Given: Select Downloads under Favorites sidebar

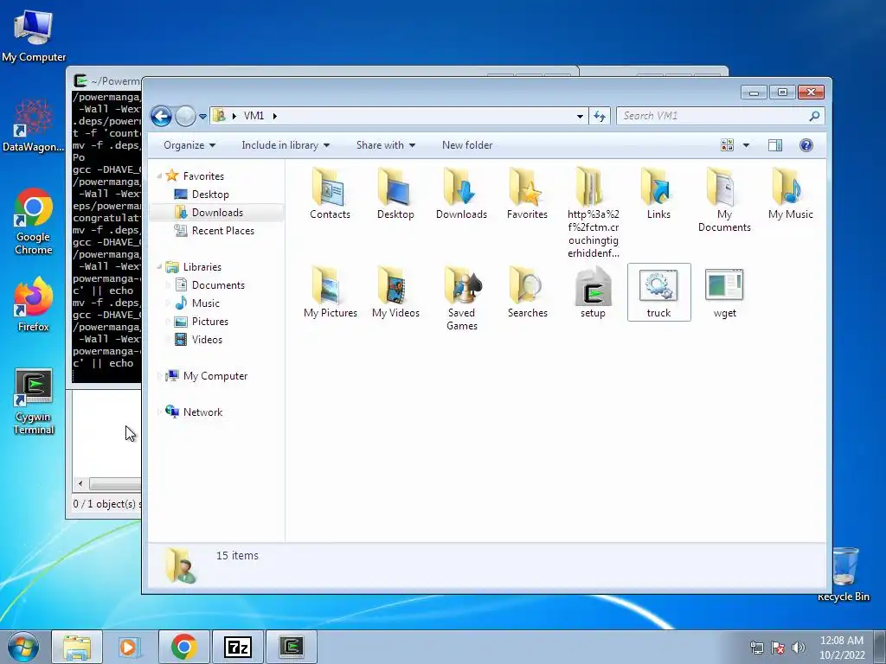Looking at the screenshot, I should 217,213.
